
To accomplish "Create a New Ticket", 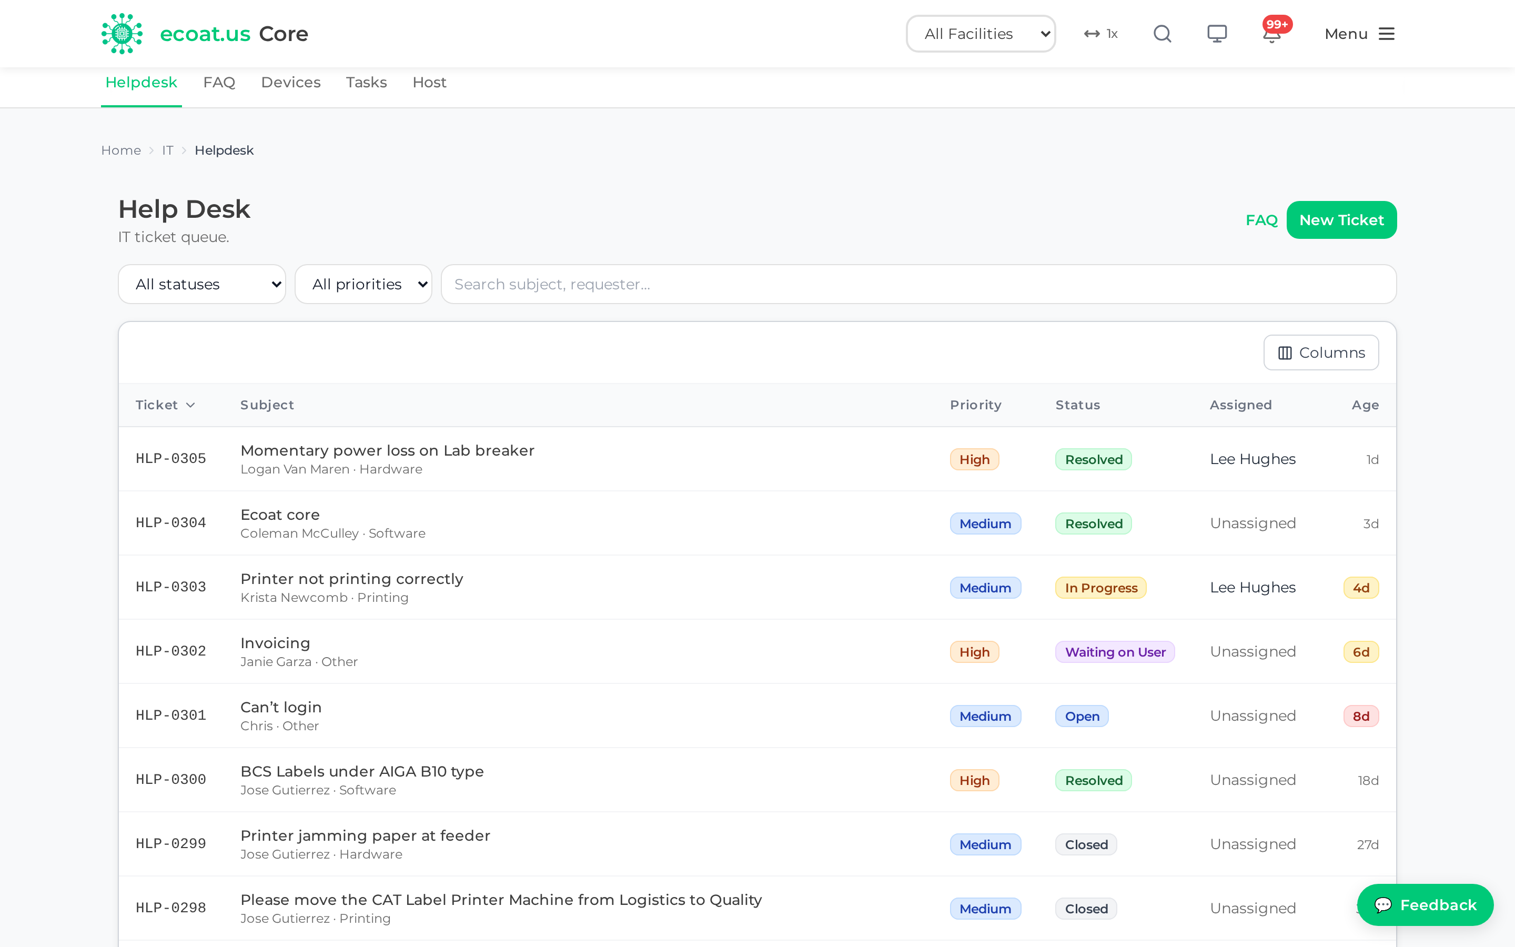I will pos(1341,220).
